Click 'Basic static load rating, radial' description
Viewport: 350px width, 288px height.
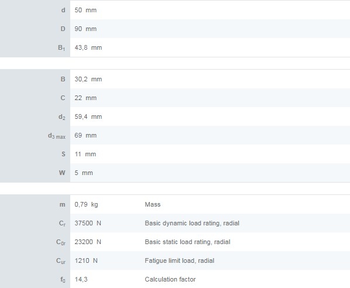[x=187, y=242]
